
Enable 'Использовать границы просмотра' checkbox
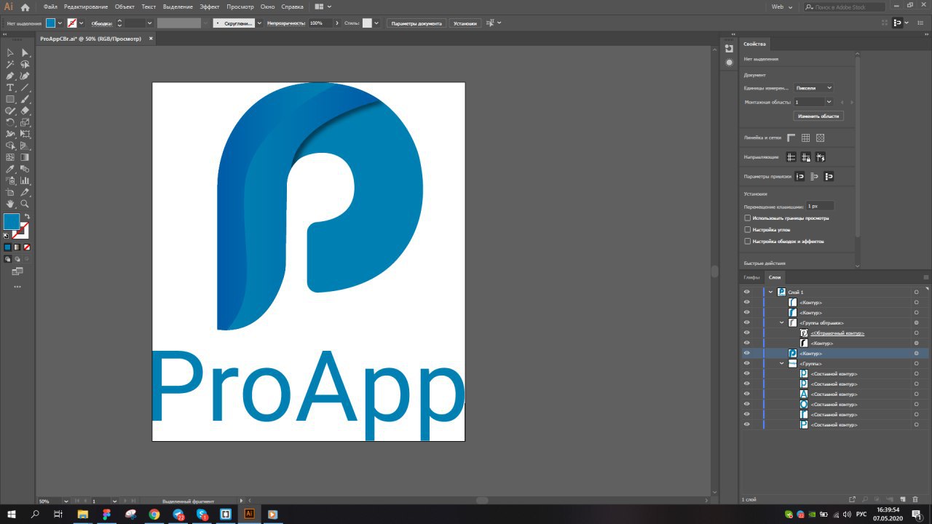point(747,218)
